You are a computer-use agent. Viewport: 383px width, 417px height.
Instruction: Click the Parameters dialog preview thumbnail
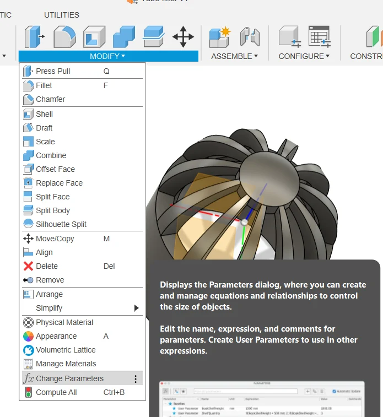coord(262,399)
